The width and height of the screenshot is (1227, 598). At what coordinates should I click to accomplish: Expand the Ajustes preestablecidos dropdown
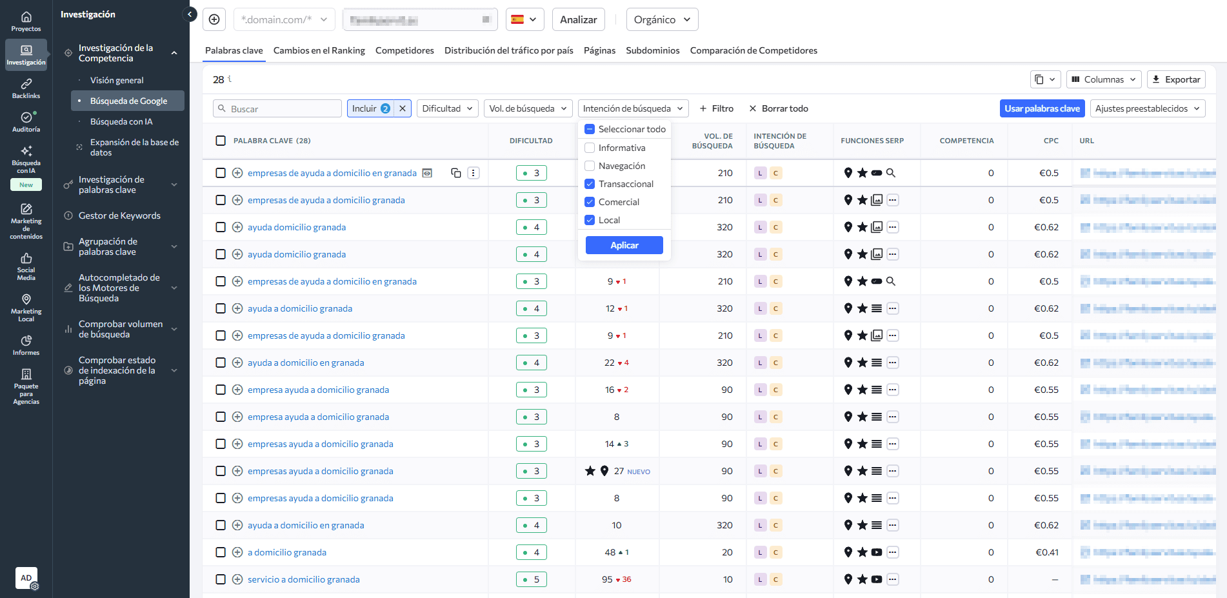(1146, 108)
